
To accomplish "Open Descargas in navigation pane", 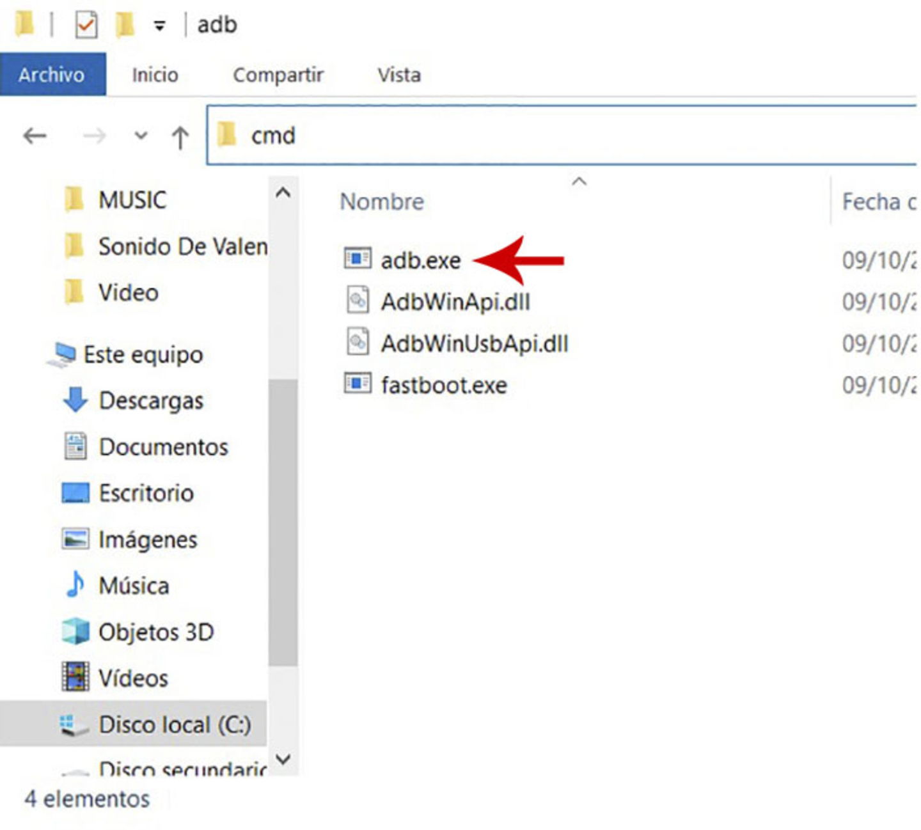I will [x=151, y=400].
